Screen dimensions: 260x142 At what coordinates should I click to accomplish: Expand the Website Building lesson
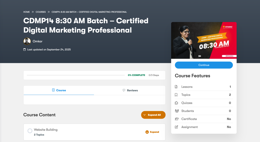152,132
